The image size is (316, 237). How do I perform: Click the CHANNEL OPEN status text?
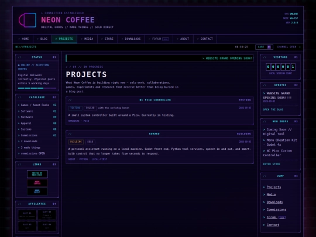pyautogui.click(x=286, y=47)
